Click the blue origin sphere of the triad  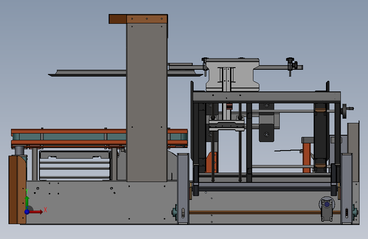coord(27,212)
